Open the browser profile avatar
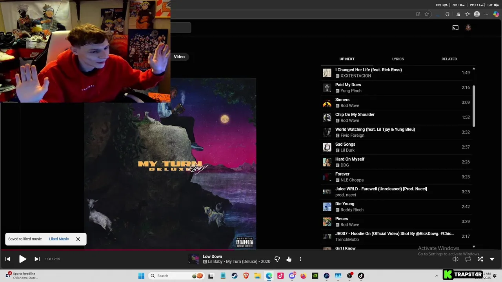 pos(477,14)
